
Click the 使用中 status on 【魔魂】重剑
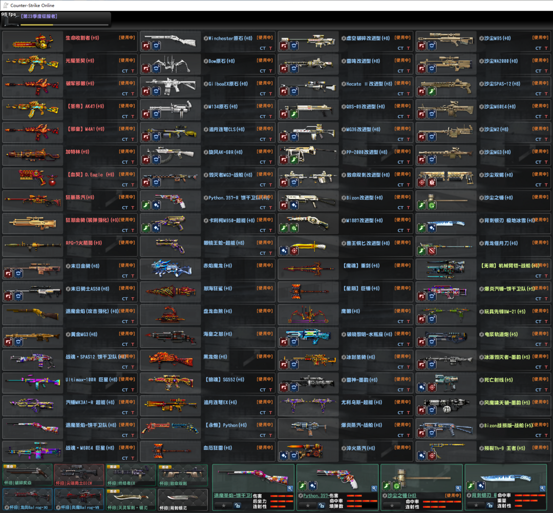point(402,265)
